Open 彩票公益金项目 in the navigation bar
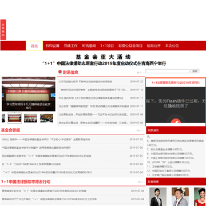The height and width of the screenshot is (206, 206). click(130, 46)
